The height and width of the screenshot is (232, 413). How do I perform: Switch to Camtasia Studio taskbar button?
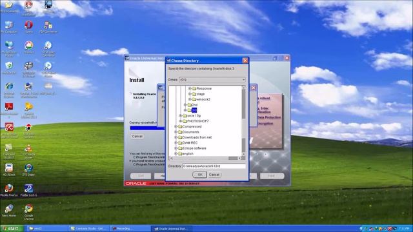(x=88, y=229)
